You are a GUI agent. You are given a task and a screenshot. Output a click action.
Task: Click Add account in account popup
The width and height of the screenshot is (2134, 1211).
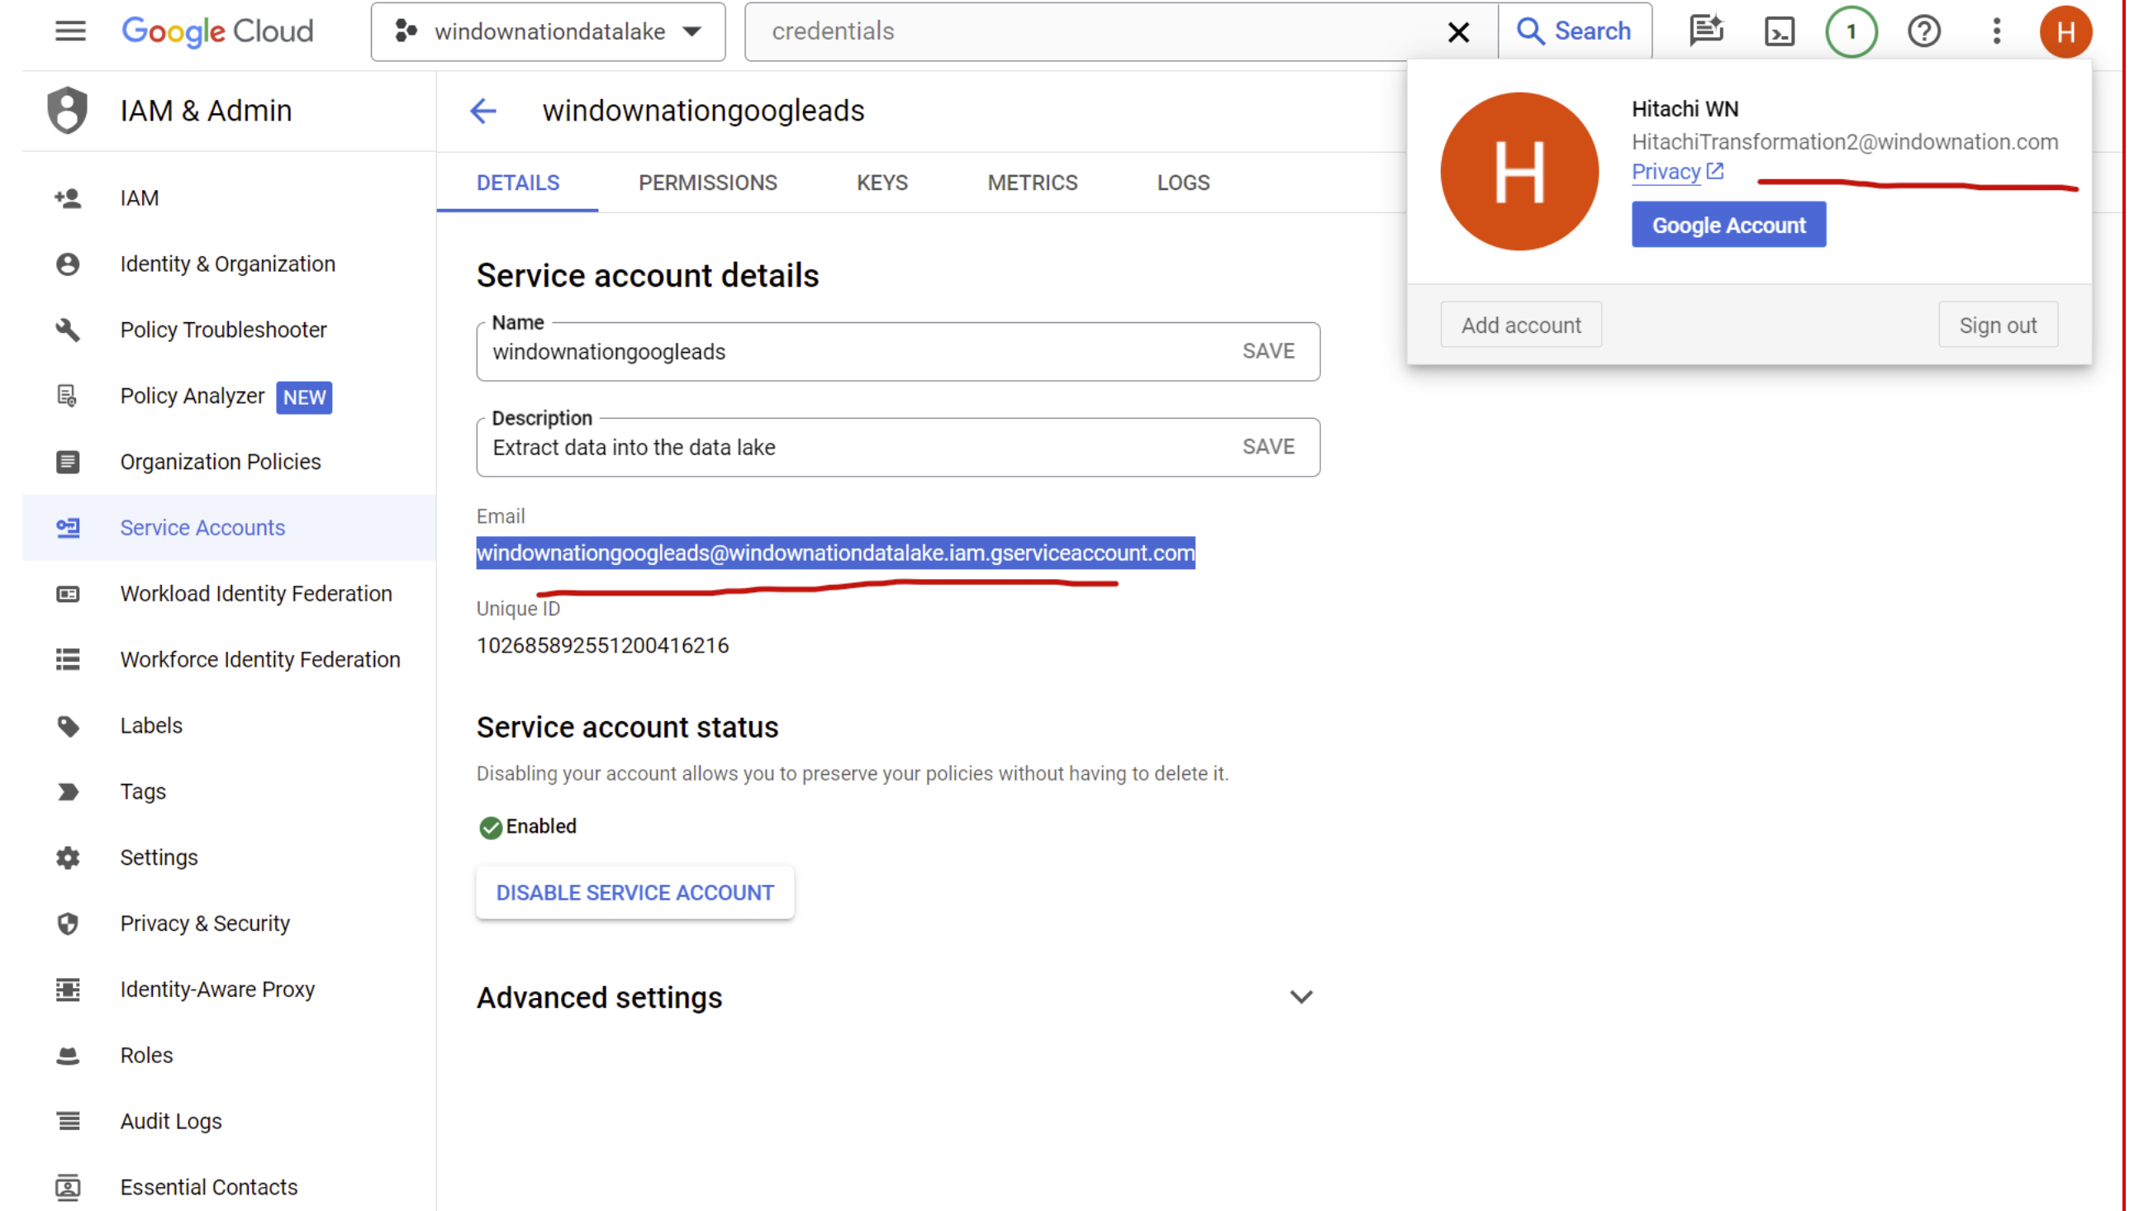(1522, 325)
